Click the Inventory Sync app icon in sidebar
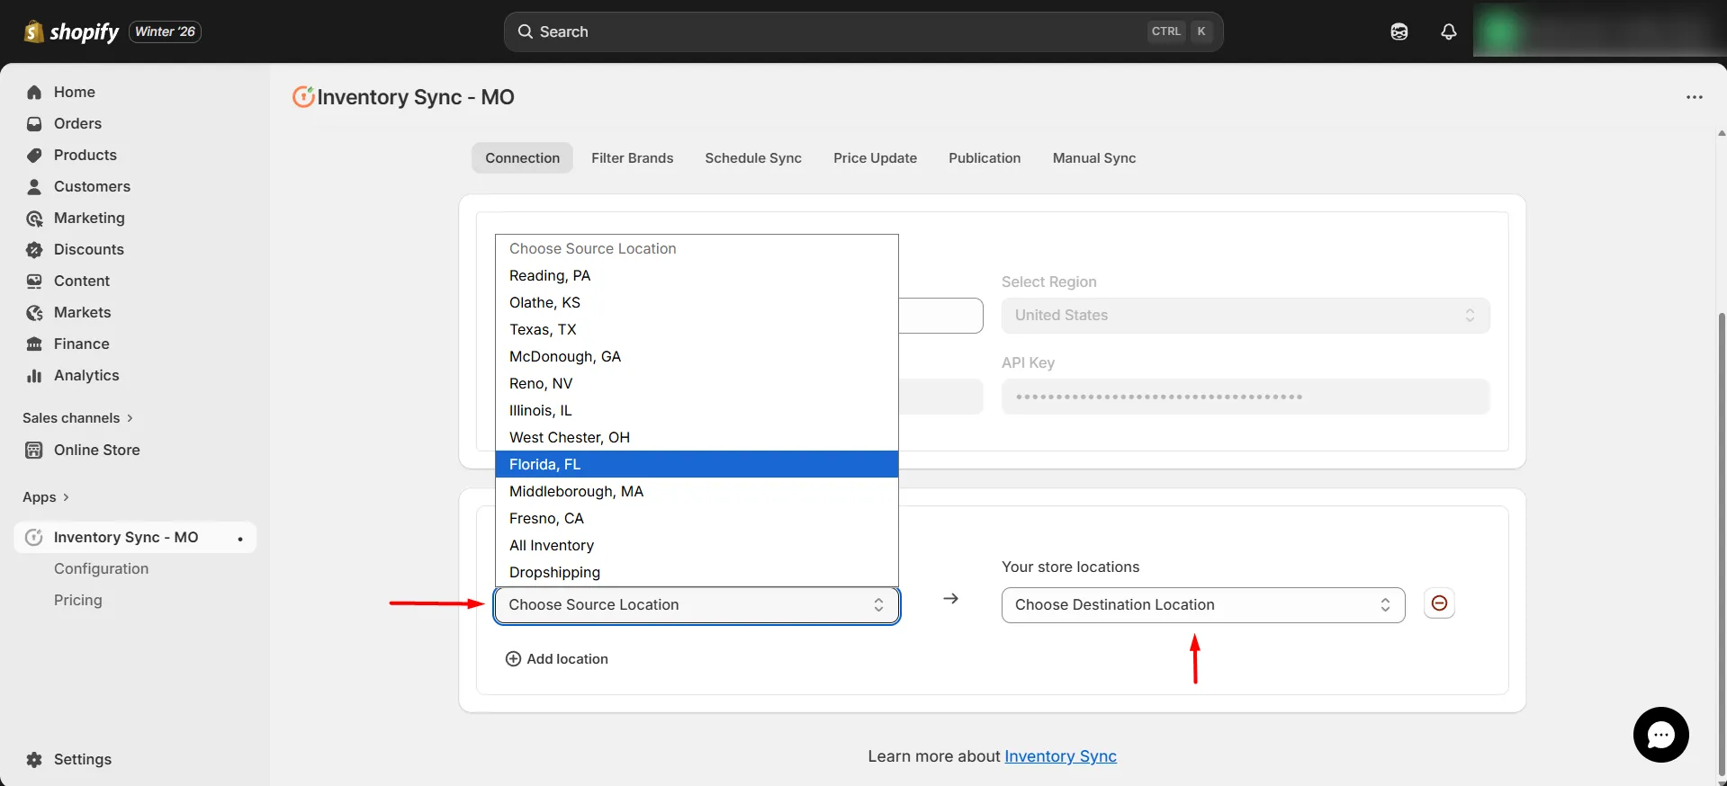This screenshot has height=786, width=1727. pos(34,537)
